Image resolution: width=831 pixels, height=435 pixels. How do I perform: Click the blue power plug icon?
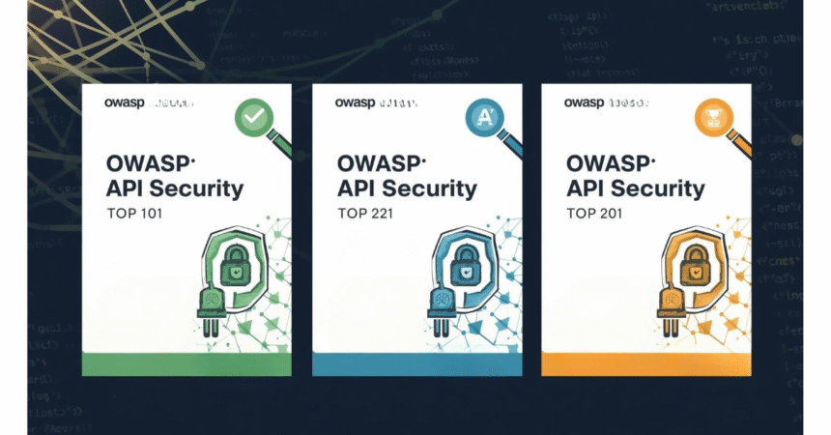click(x=441, y=309)
